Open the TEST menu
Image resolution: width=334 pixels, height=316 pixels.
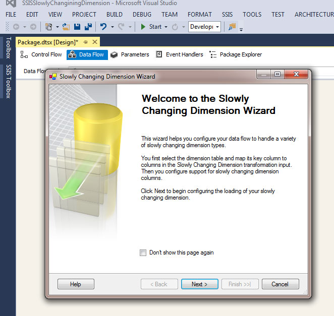278,15
